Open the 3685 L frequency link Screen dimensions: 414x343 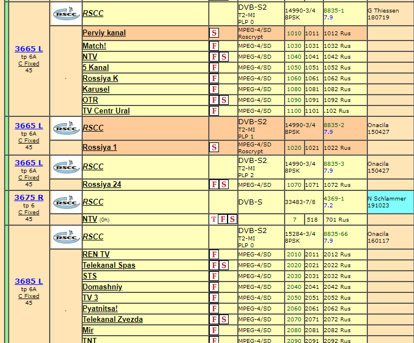[x=29, y=281]
